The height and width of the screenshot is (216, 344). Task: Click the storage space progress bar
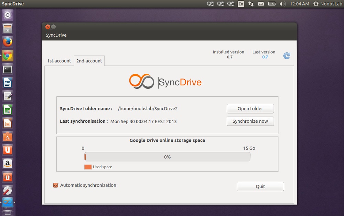click(168, 157)
